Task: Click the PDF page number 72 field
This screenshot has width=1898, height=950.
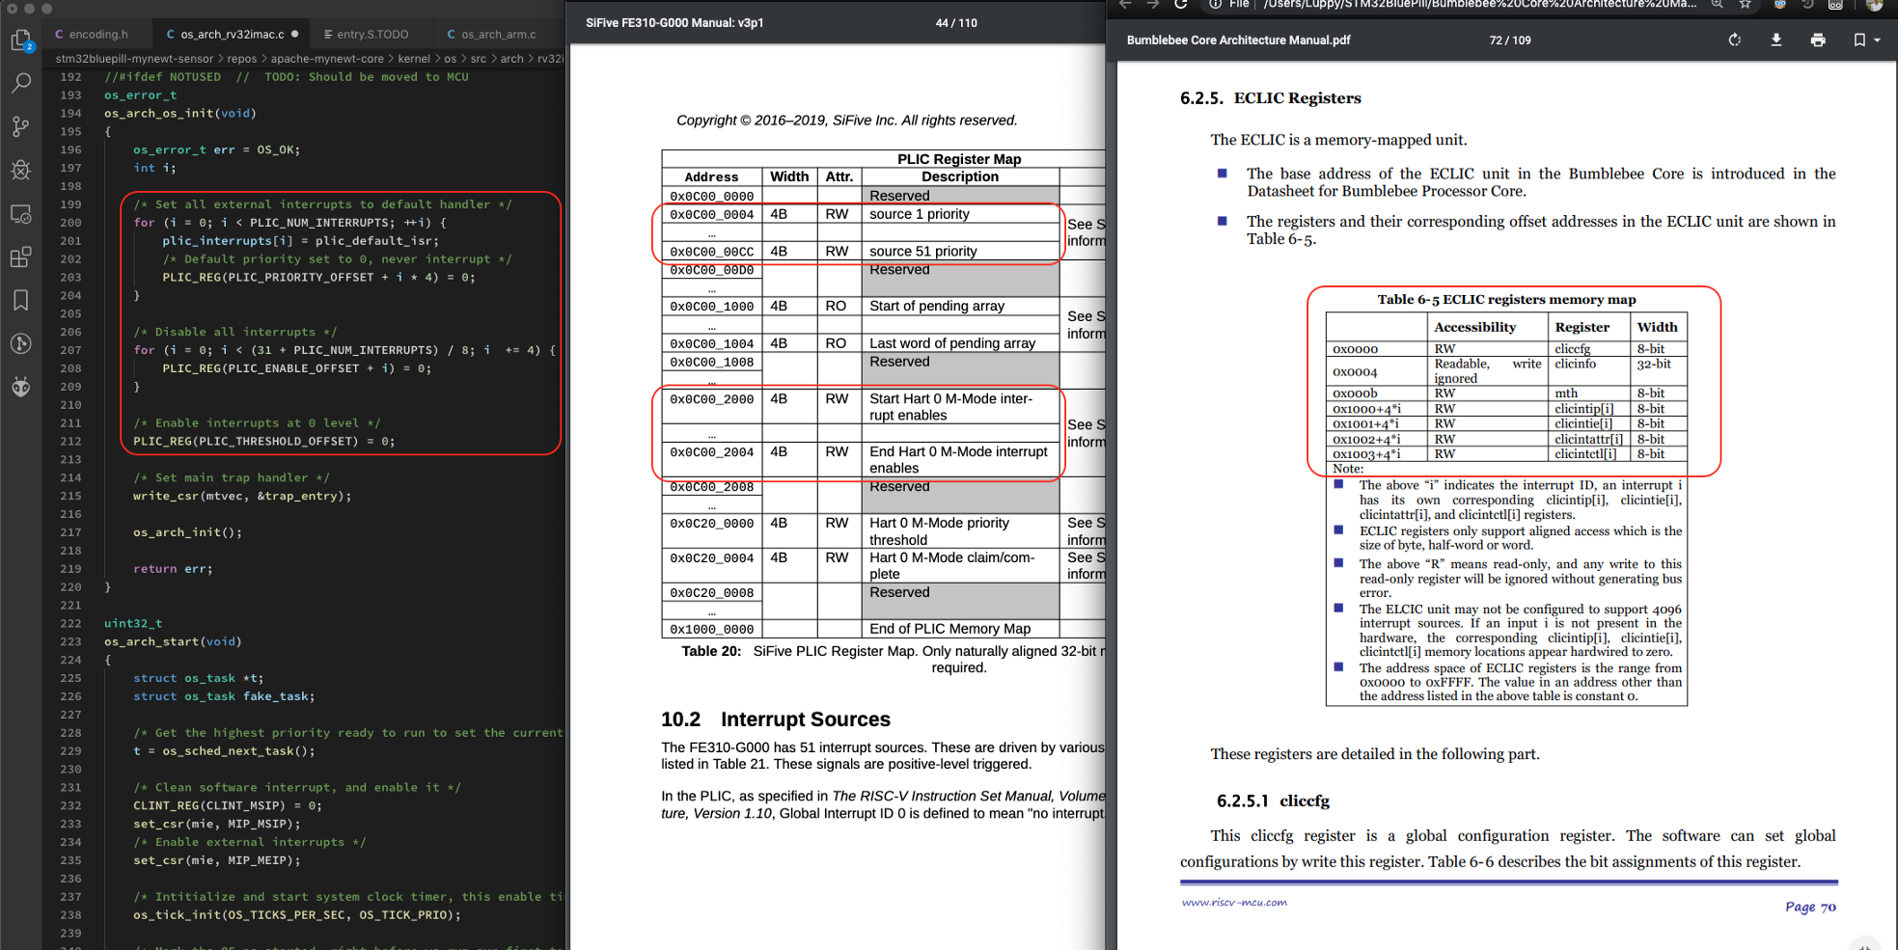Action: click(1496, 41)
